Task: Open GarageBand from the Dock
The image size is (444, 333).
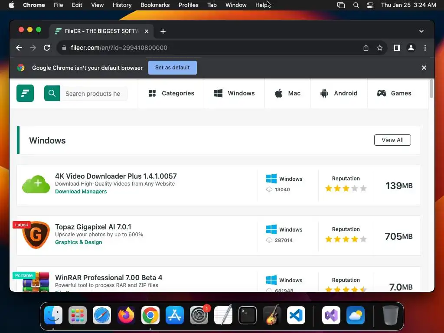Action: [x=272, y=315]
